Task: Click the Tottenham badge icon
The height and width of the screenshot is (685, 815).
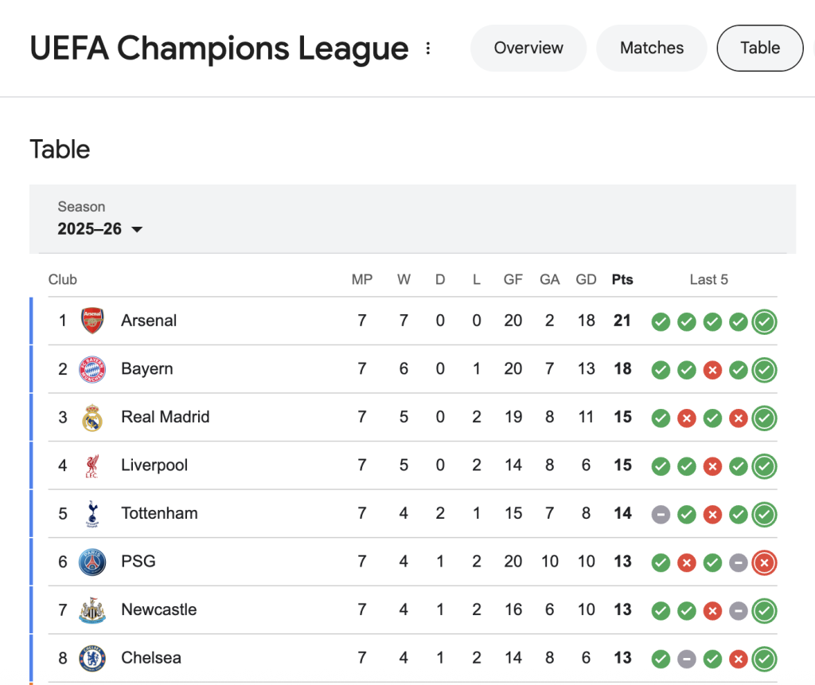Action: 92,513
